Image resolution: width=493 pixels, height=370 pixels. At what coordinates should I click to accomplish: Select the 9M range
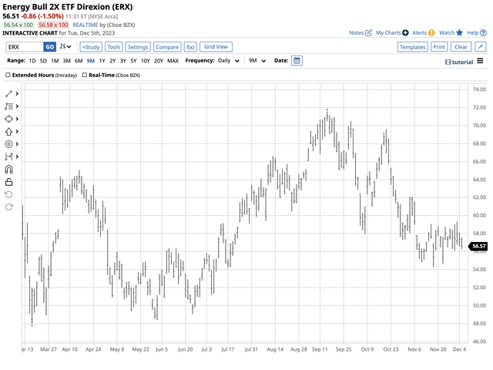(x=91, y=61)
